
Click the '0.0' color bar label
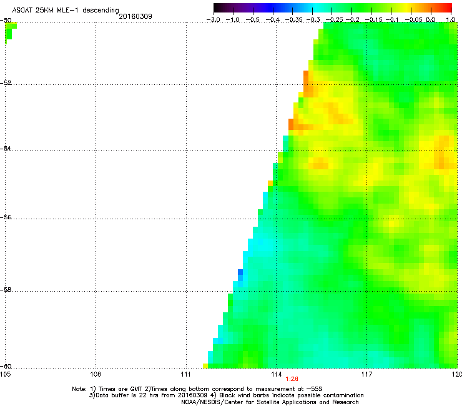tap(431, 20)
